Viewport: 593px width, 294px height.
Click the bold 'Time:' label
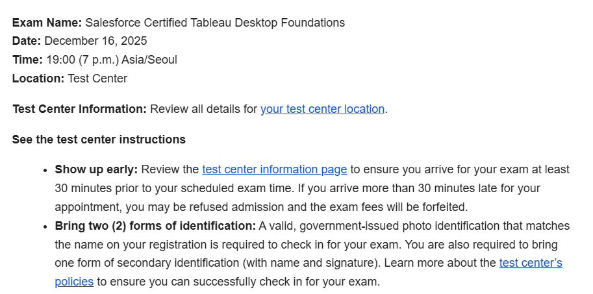click(x=28, y=60)
